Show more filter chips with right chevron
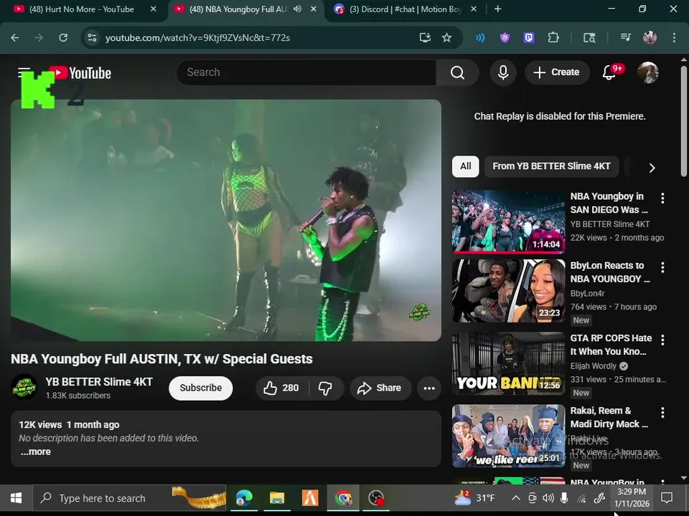This screenshot has height=516, width=689. click(x=652, y=168)
